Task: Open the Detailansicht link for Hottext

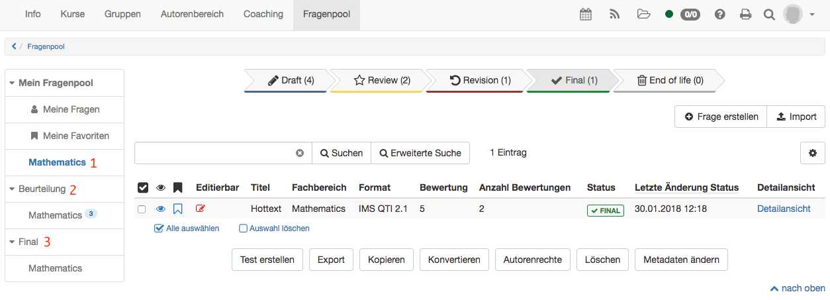Action: pyautogui.click(x=784, y=209)
